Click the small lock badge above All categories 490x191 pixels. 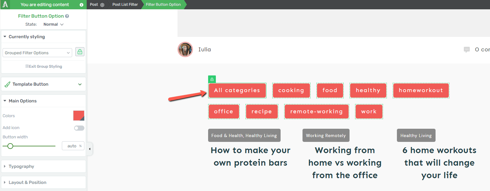pos(212,79)
